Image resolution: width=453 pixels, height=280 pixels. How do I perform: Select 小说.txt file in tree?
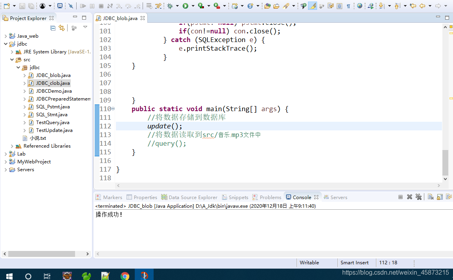click(38, 138)
